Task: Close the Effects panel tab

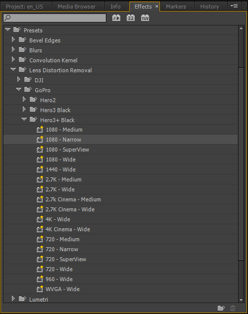Action: tap(157, 6)
